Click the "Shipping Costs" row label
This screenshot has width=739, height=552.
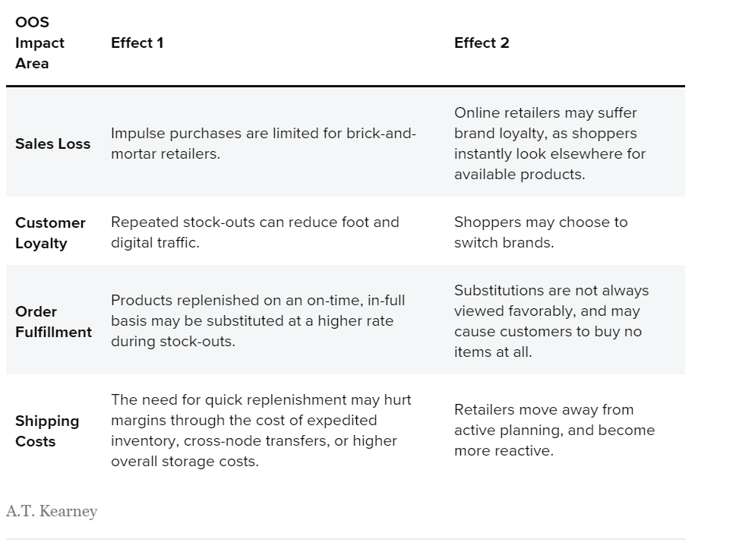47,431
